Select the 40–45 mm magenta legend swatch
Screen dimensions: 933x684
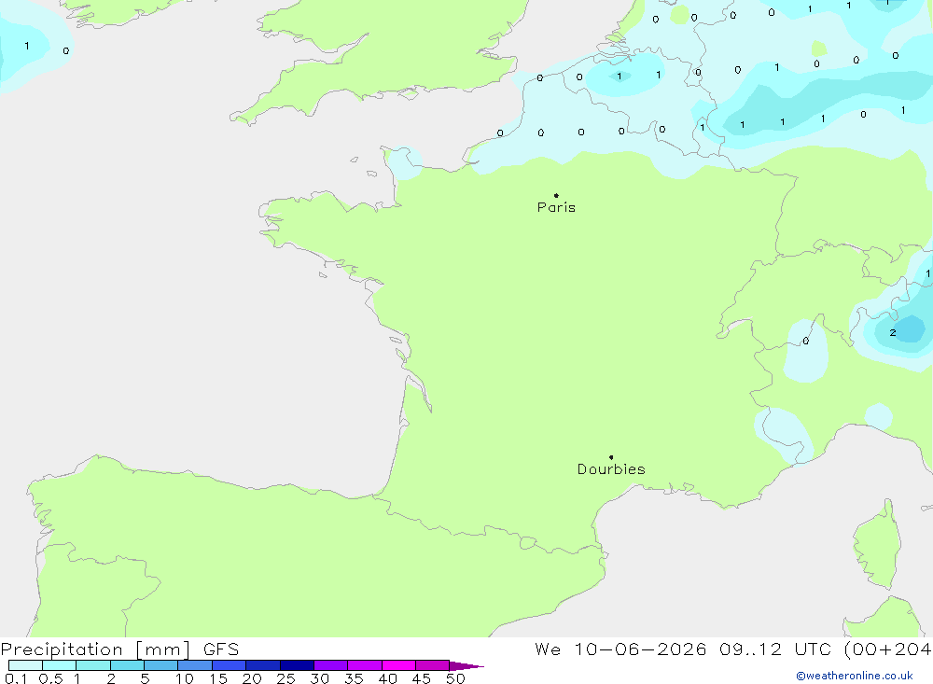pyautogui.click(x=398, y=665)
